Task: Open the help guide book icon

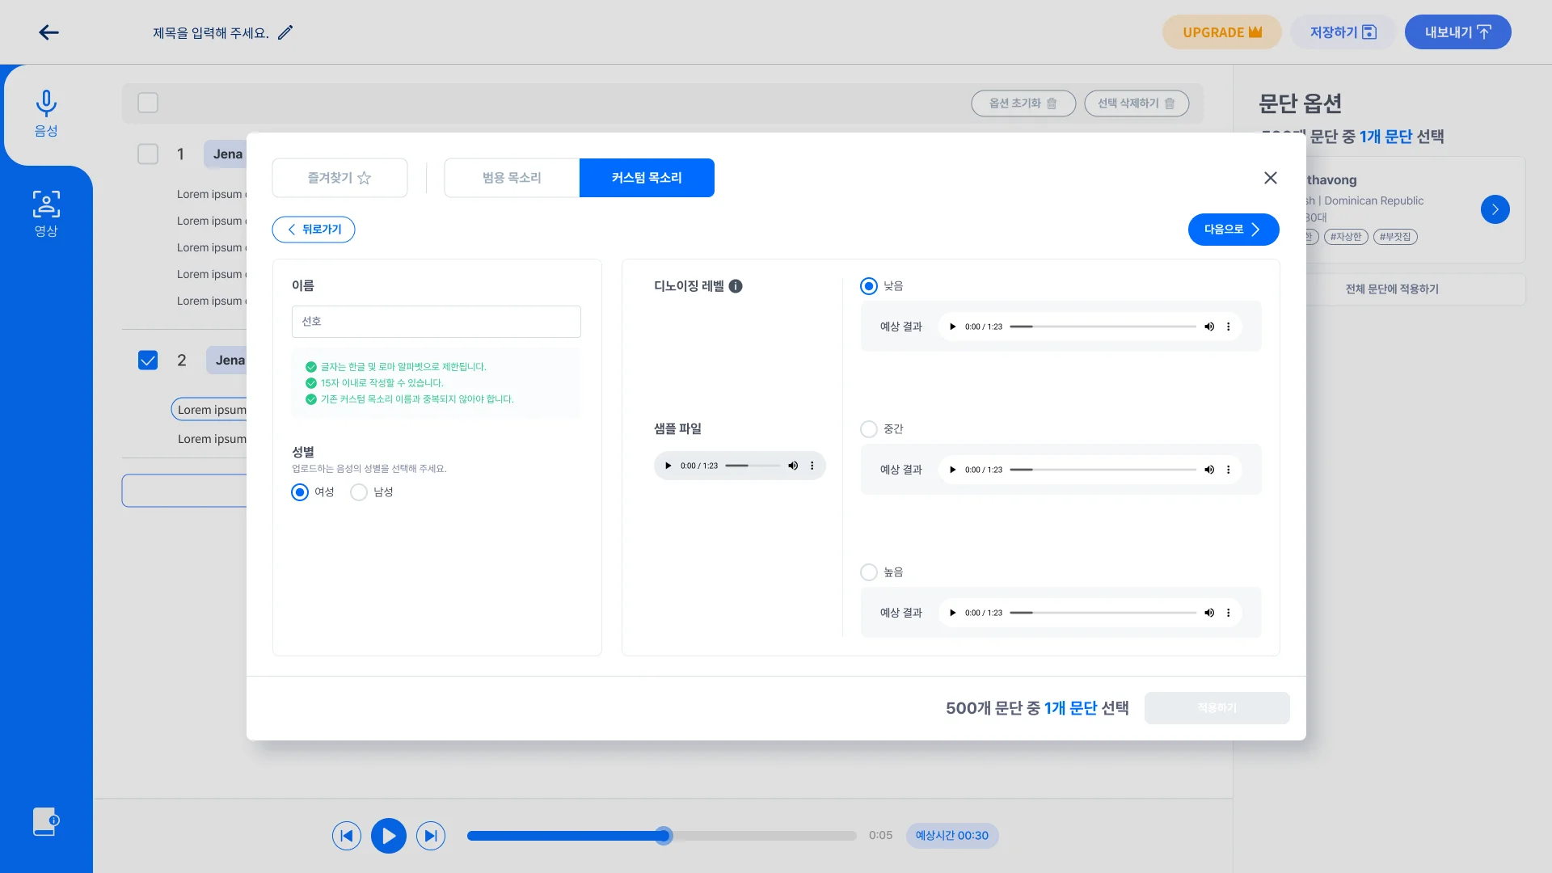Action: tap(45, 821)
